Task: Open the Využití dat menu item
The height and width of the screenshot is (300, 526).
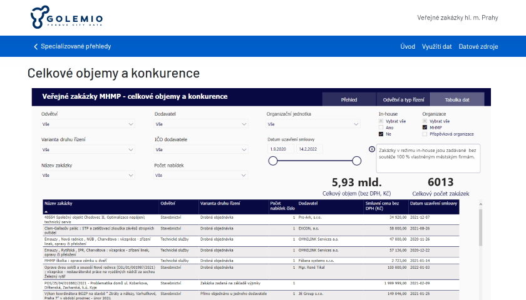Action: point(437,46)
